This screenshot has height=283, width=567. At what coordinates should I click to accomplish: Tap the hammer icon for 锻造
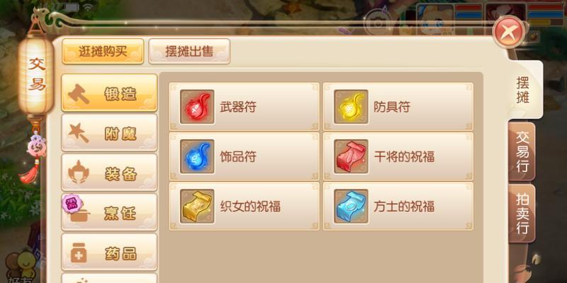(x=79, y=94)
